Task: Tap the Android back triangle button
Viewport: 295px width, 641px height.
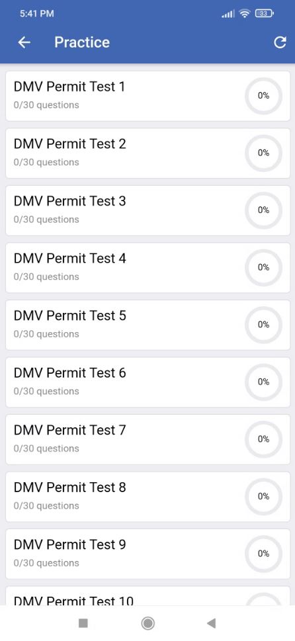Action: point(211,623)
